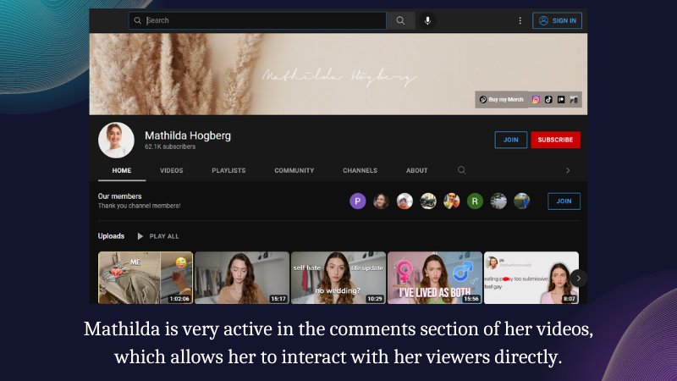Click the green 'R' member avatar
The image size is (677, 381).
coord(475,201)
